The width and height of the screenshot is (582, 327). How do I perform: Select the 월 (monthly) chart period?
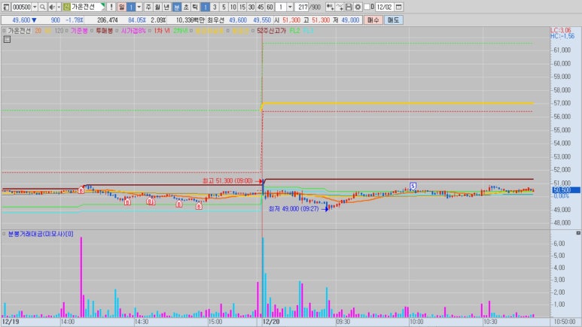pos(158,7)
